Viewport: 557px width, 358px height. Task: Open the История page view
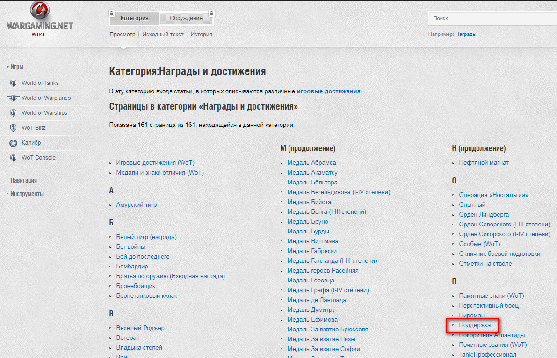coord(201,35)
